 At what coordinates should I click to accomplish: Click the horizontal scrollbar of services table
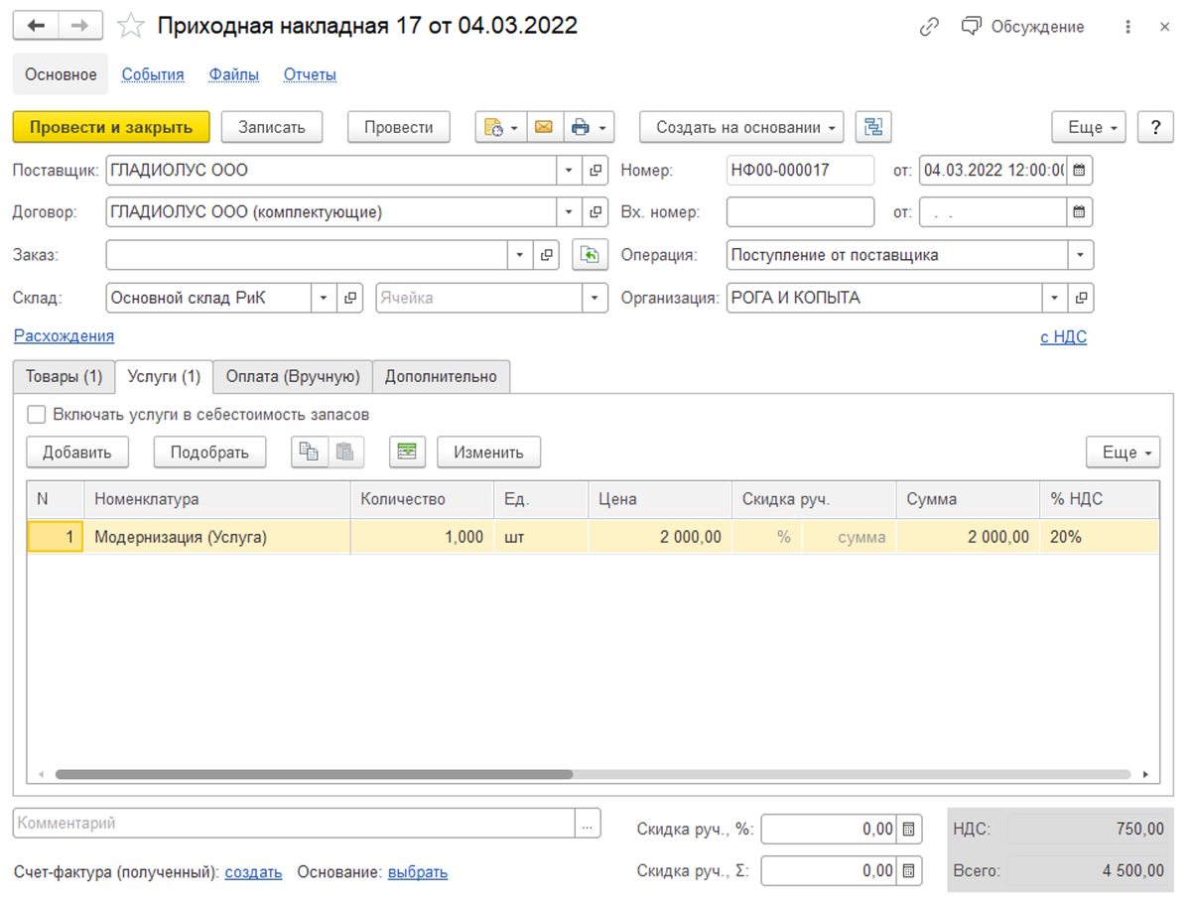(314, 774)
